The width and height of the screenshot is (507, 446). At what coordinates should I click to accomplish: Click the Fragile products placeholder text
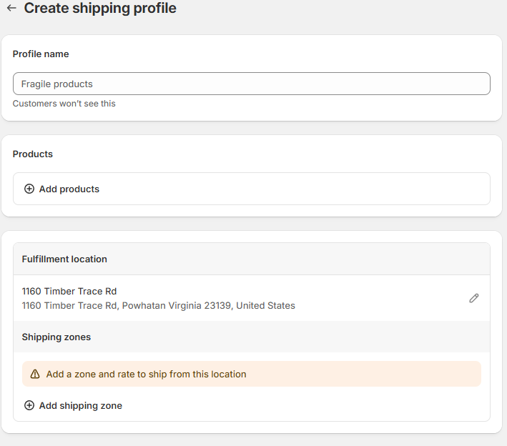[x=57, y=84]
